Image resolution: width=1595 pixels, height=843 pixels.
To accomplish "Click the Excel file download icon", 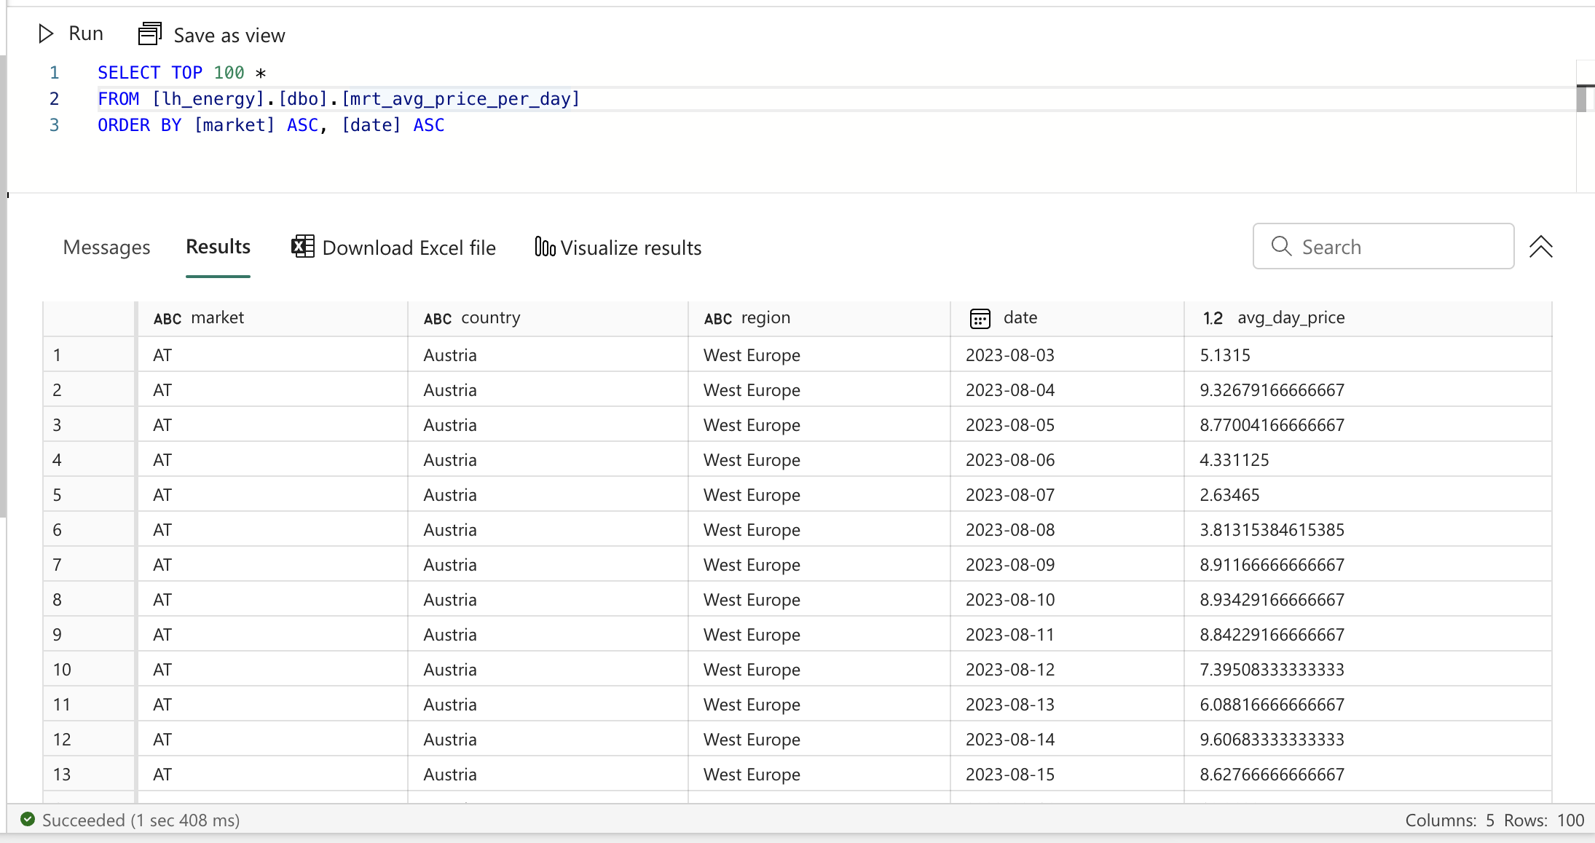I will pyautogui.click(x=302, y=247).
